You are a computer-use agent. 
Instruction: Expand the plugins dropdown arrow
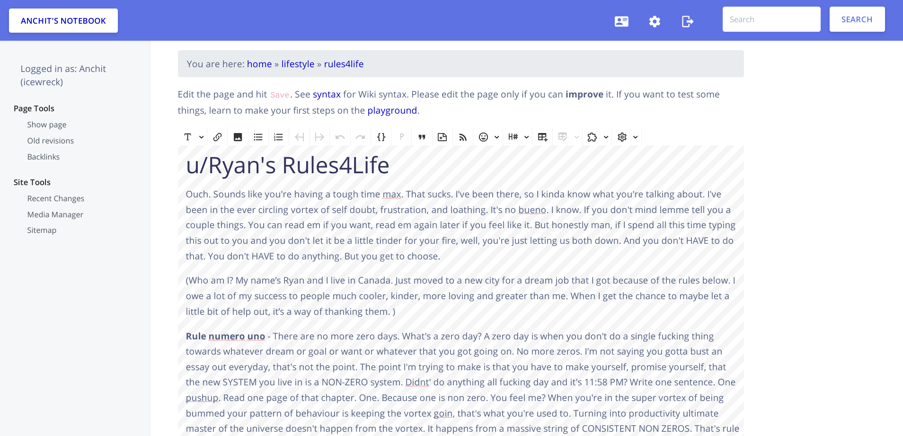[x=606, y=137]
